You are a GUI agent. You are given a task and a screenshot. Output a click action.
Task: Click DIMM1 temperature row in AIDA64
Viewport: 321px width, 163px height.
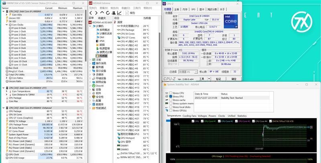(x=136, y=146)
